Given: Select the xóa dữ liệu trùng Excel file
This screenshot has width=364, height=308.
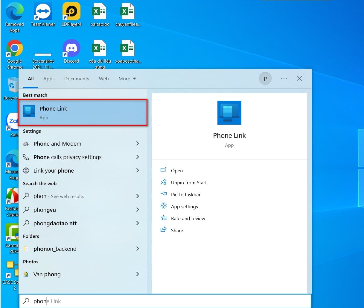Looking at the screenshot, I should (x=100, y=55).
